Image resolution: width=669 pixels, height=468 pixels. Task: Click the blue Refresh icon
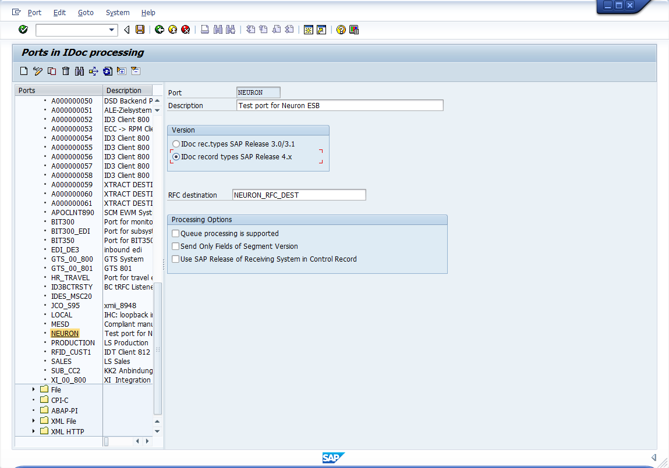(108, 71)
